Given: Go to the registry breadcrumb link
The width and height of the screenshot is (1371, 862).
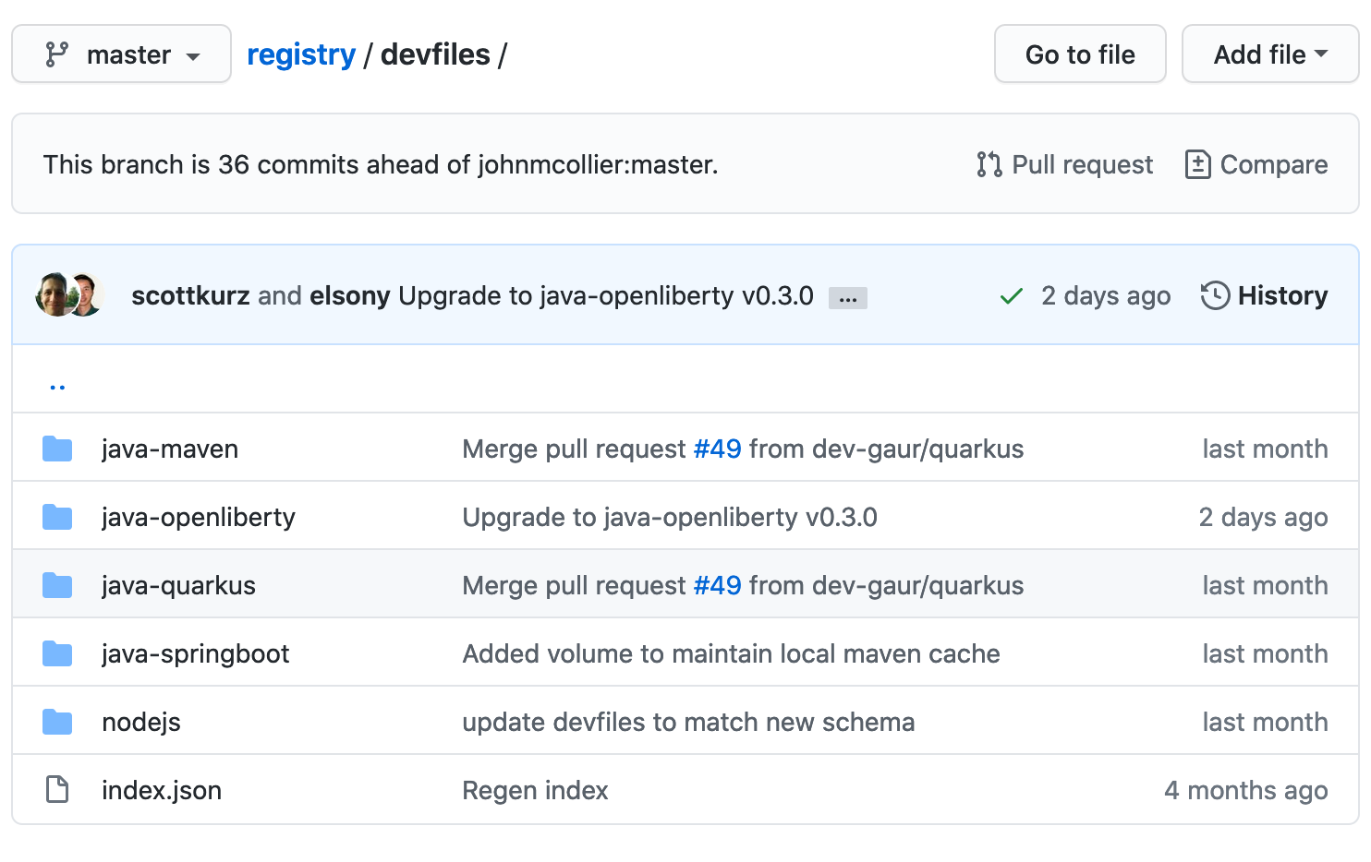Looking at the screenshot, I should coord(301,54).
